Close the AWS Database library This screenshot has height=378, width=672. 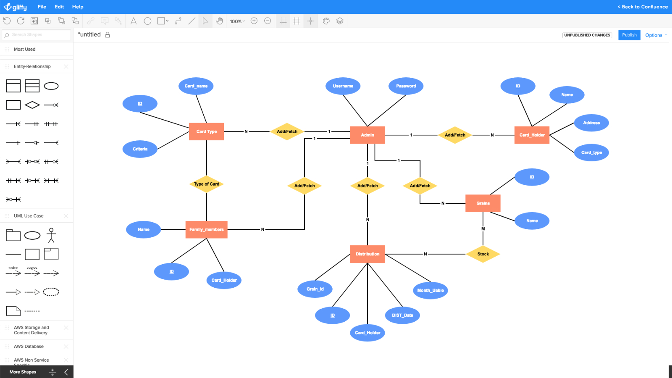pyautogui.click(x=66, y=346)
